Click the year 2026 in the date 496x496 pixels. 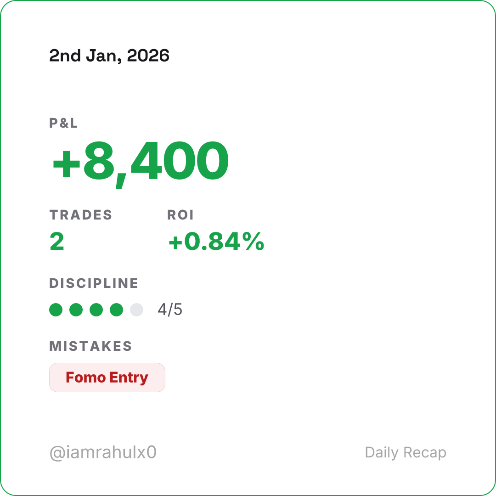point(148,56)
